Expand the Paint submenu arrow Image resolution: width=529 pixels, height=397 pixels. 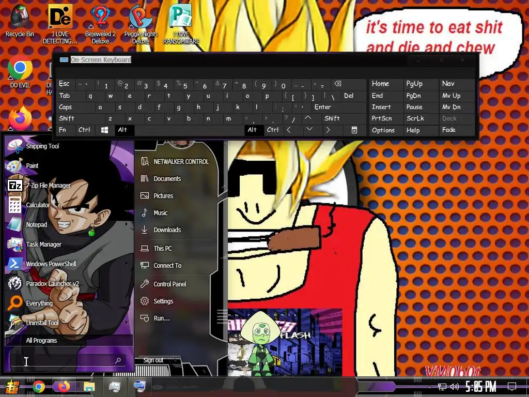127,165
